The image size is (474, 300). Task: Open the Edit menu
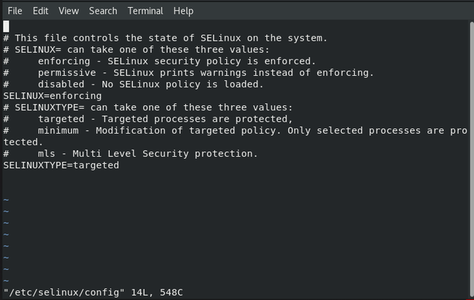(x=40, y=11)
